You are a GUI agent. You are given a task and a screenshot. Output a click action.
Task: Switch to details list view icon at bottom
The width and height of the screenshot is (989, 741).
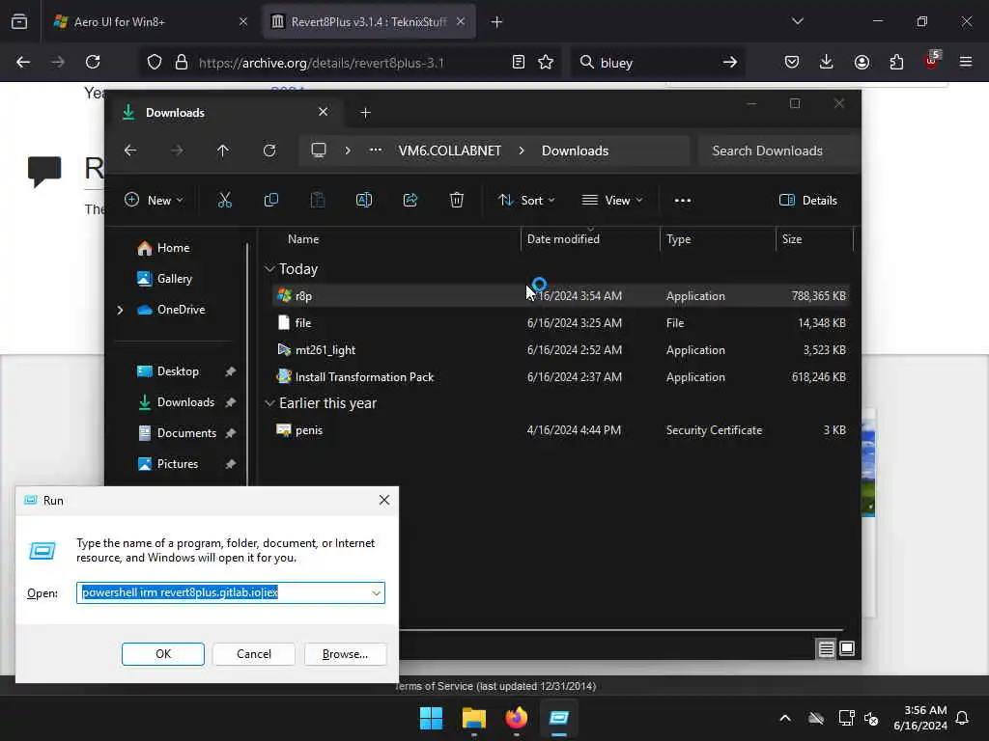coord(827,648)
